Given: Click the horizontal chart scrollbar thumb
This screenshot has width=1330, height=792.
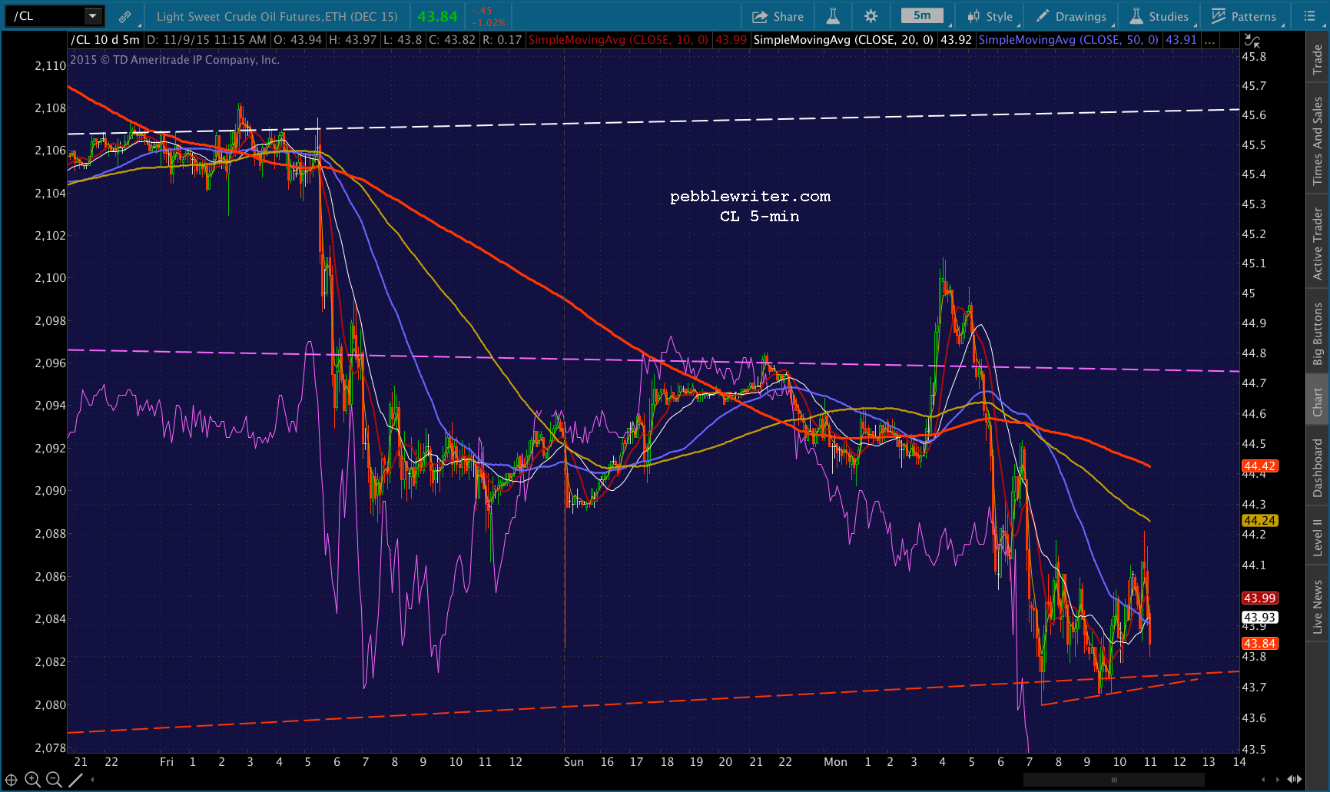Looking at the screenshot, I should coord(1113,780).
